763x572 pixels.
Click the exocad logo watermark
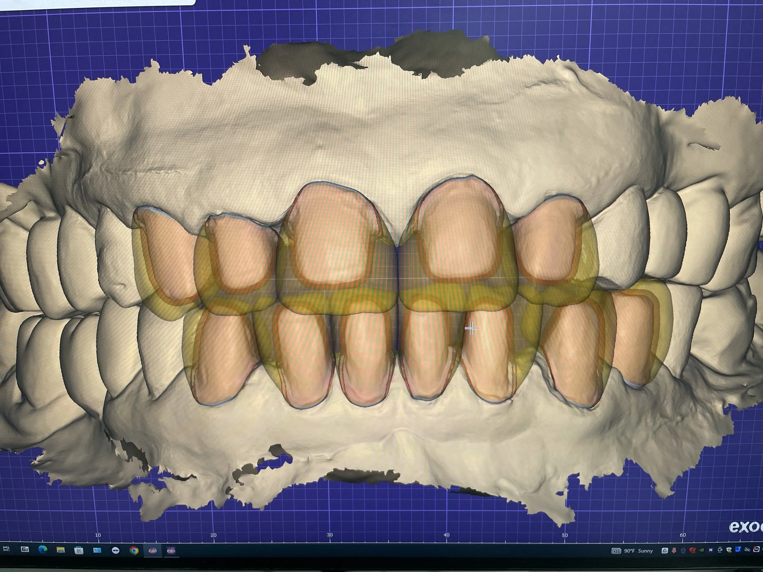tap(745, 526)
